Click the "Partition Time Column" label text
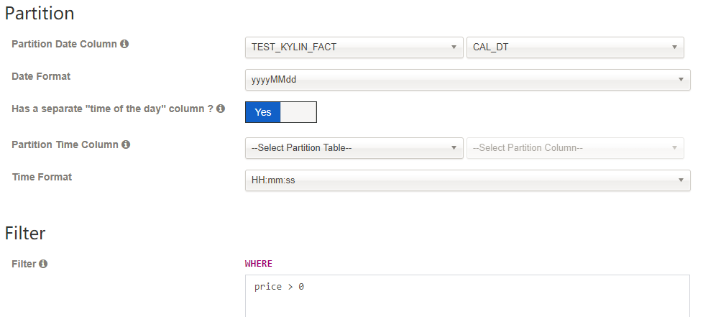 click(x=65, y=144)
